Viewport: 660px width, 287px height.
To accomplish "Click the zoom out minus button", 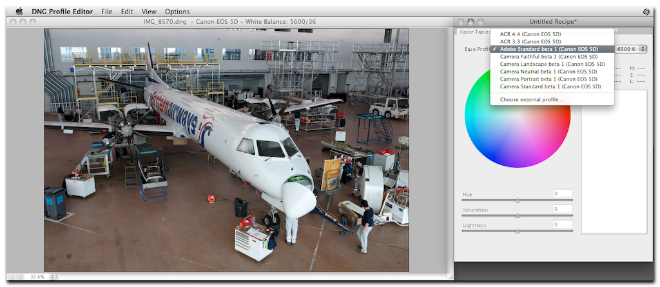I will tap(11, 277).
